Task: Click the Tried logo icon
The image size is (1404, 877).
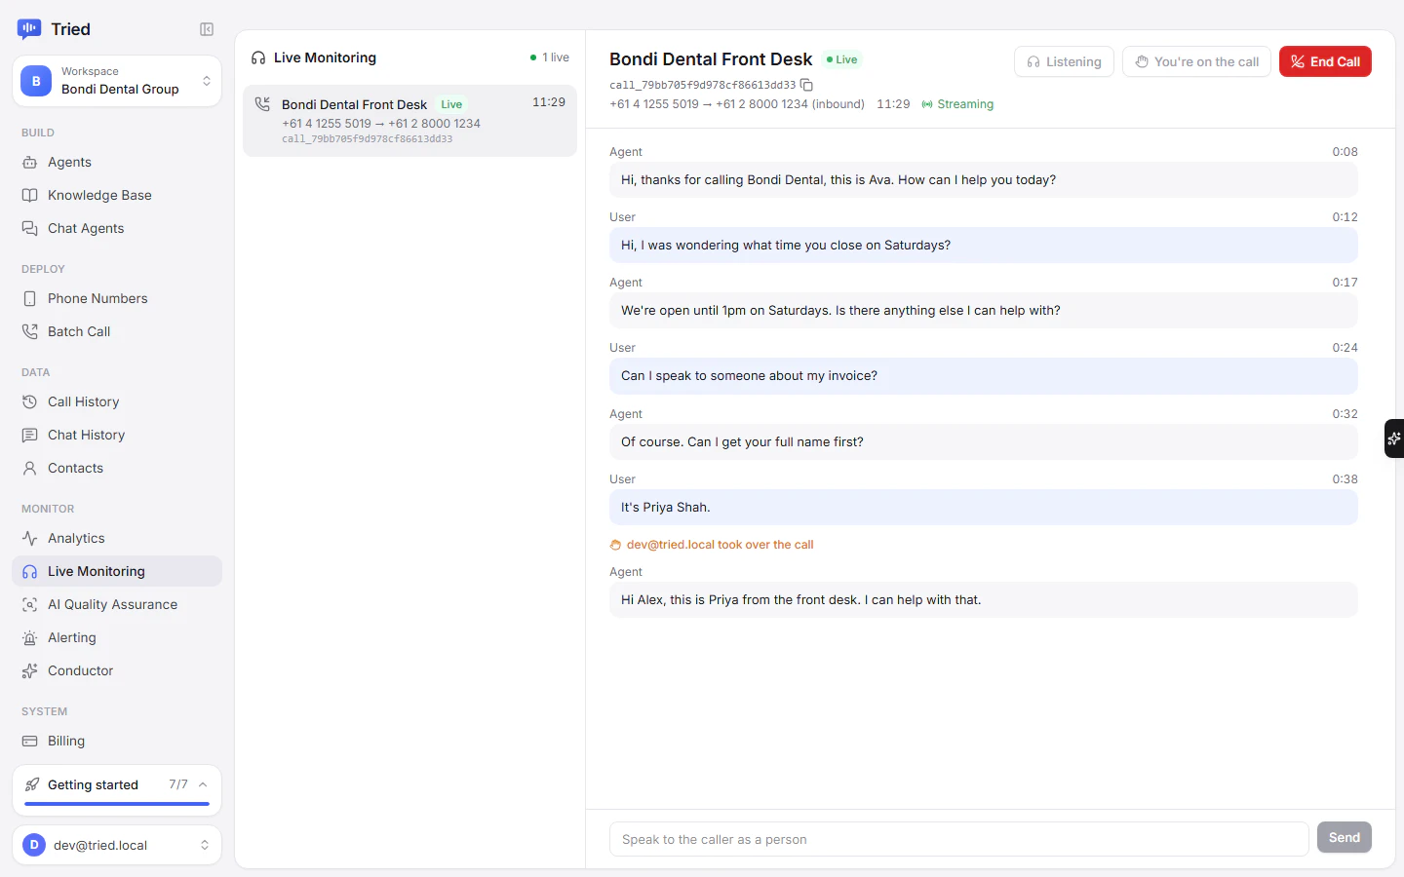Action: click(29, 29)
